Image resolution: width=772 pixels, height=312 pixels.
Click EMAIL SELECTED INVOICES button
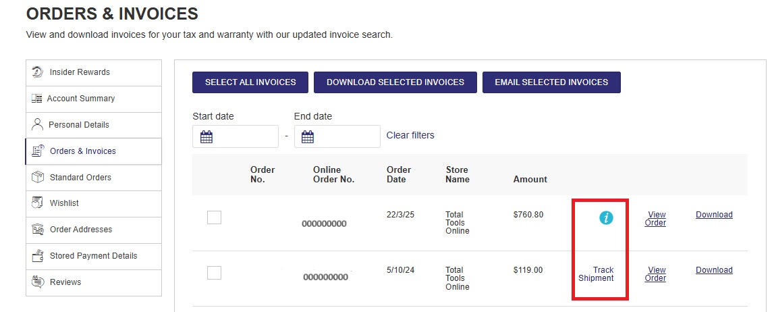click(551, 82)
